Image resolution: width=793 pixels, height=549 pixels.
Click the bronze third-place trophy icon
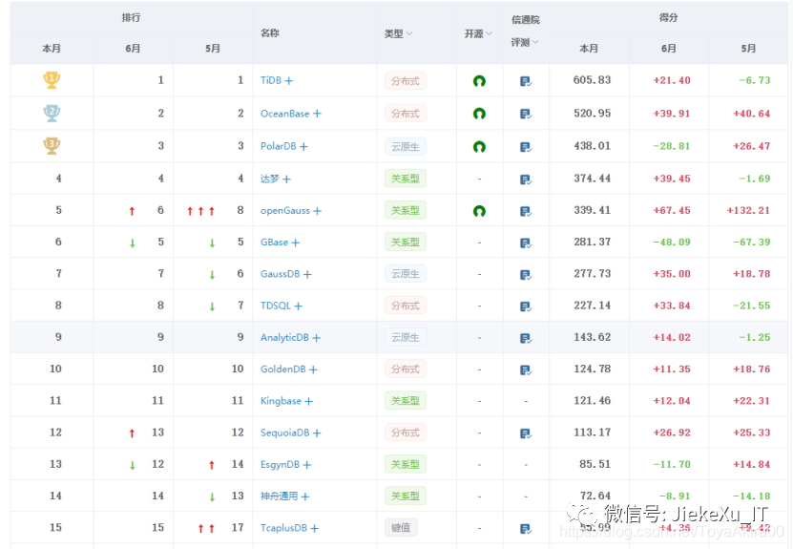pyautogui.click(x=52, y=146)
